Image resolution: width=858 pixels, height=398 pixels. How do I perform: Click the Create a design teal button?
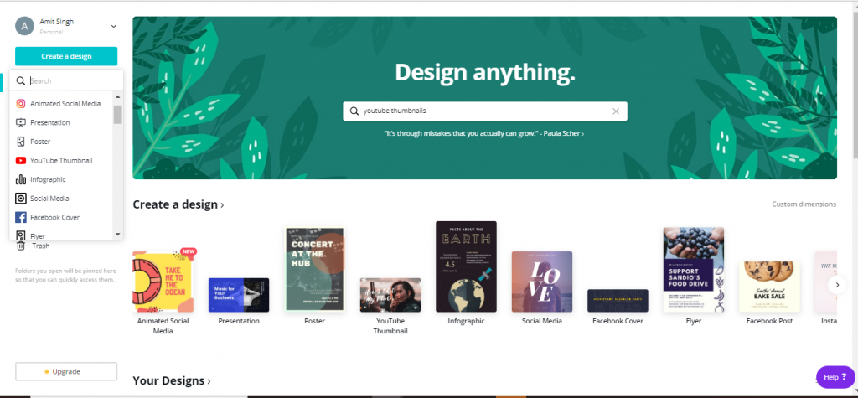66,56
